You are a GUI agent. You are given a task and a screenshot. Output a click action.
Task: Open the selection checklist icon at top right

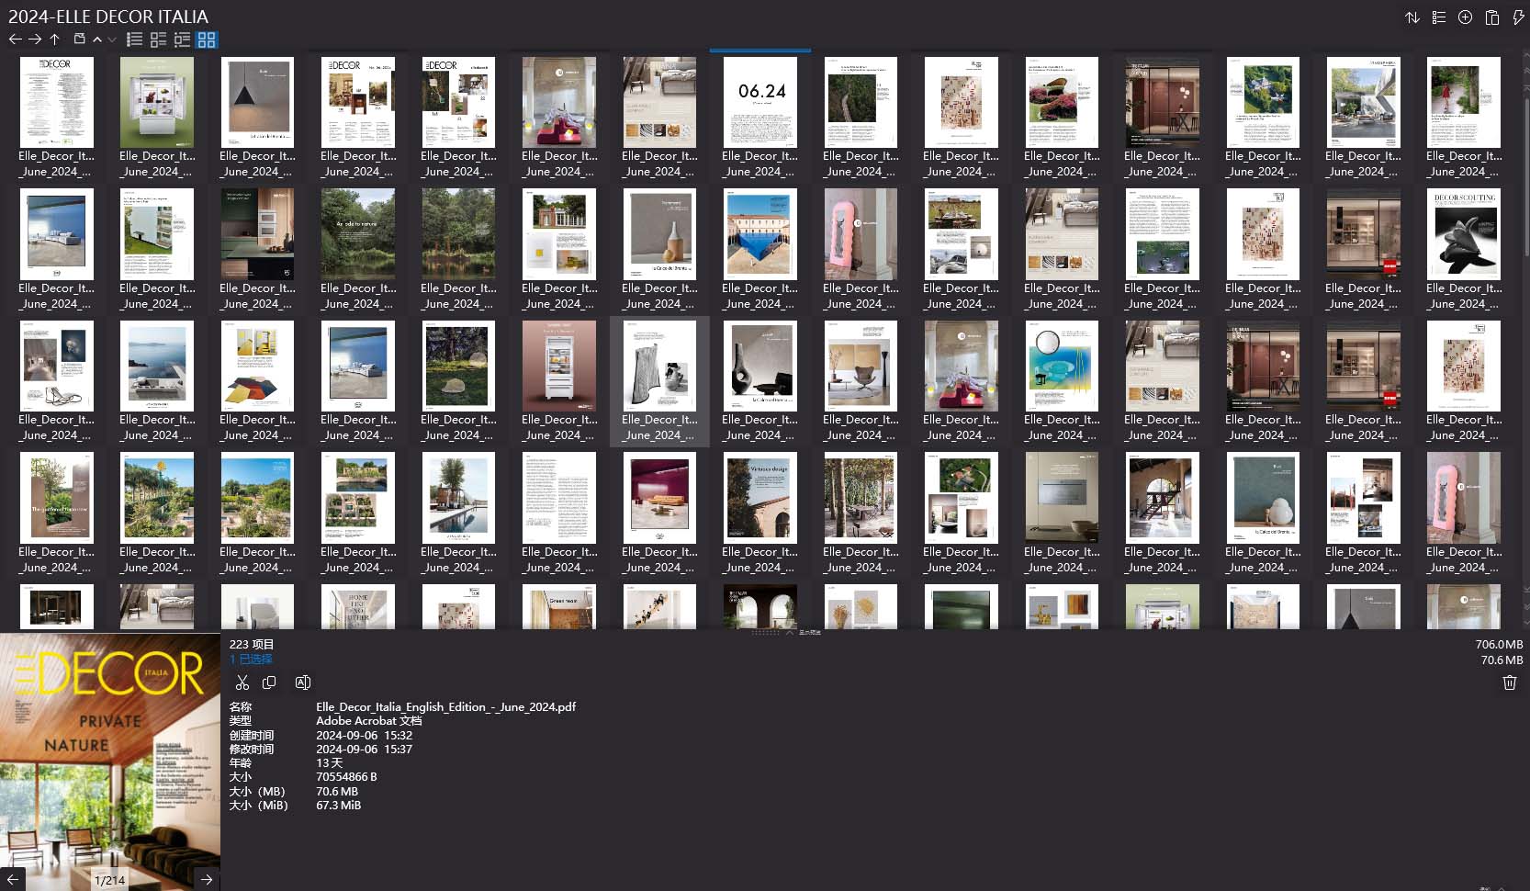1439,17
